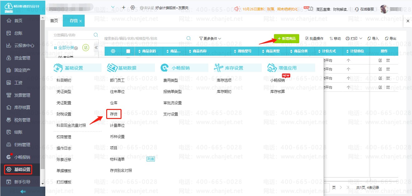This screenshot has width=412, height=196.
Task: Click the edit icon in first table row
Action: (x=380, y=60)
